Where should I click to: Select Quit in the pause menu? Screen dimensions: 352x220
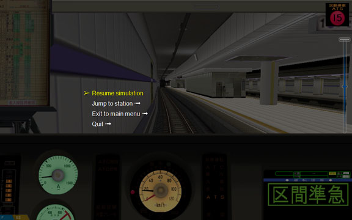pos(97,124)
